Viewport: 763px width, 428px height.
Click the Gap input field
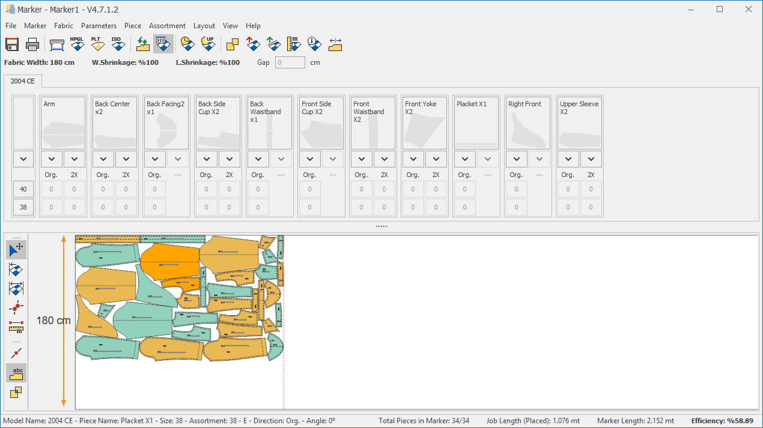point(290,62)
